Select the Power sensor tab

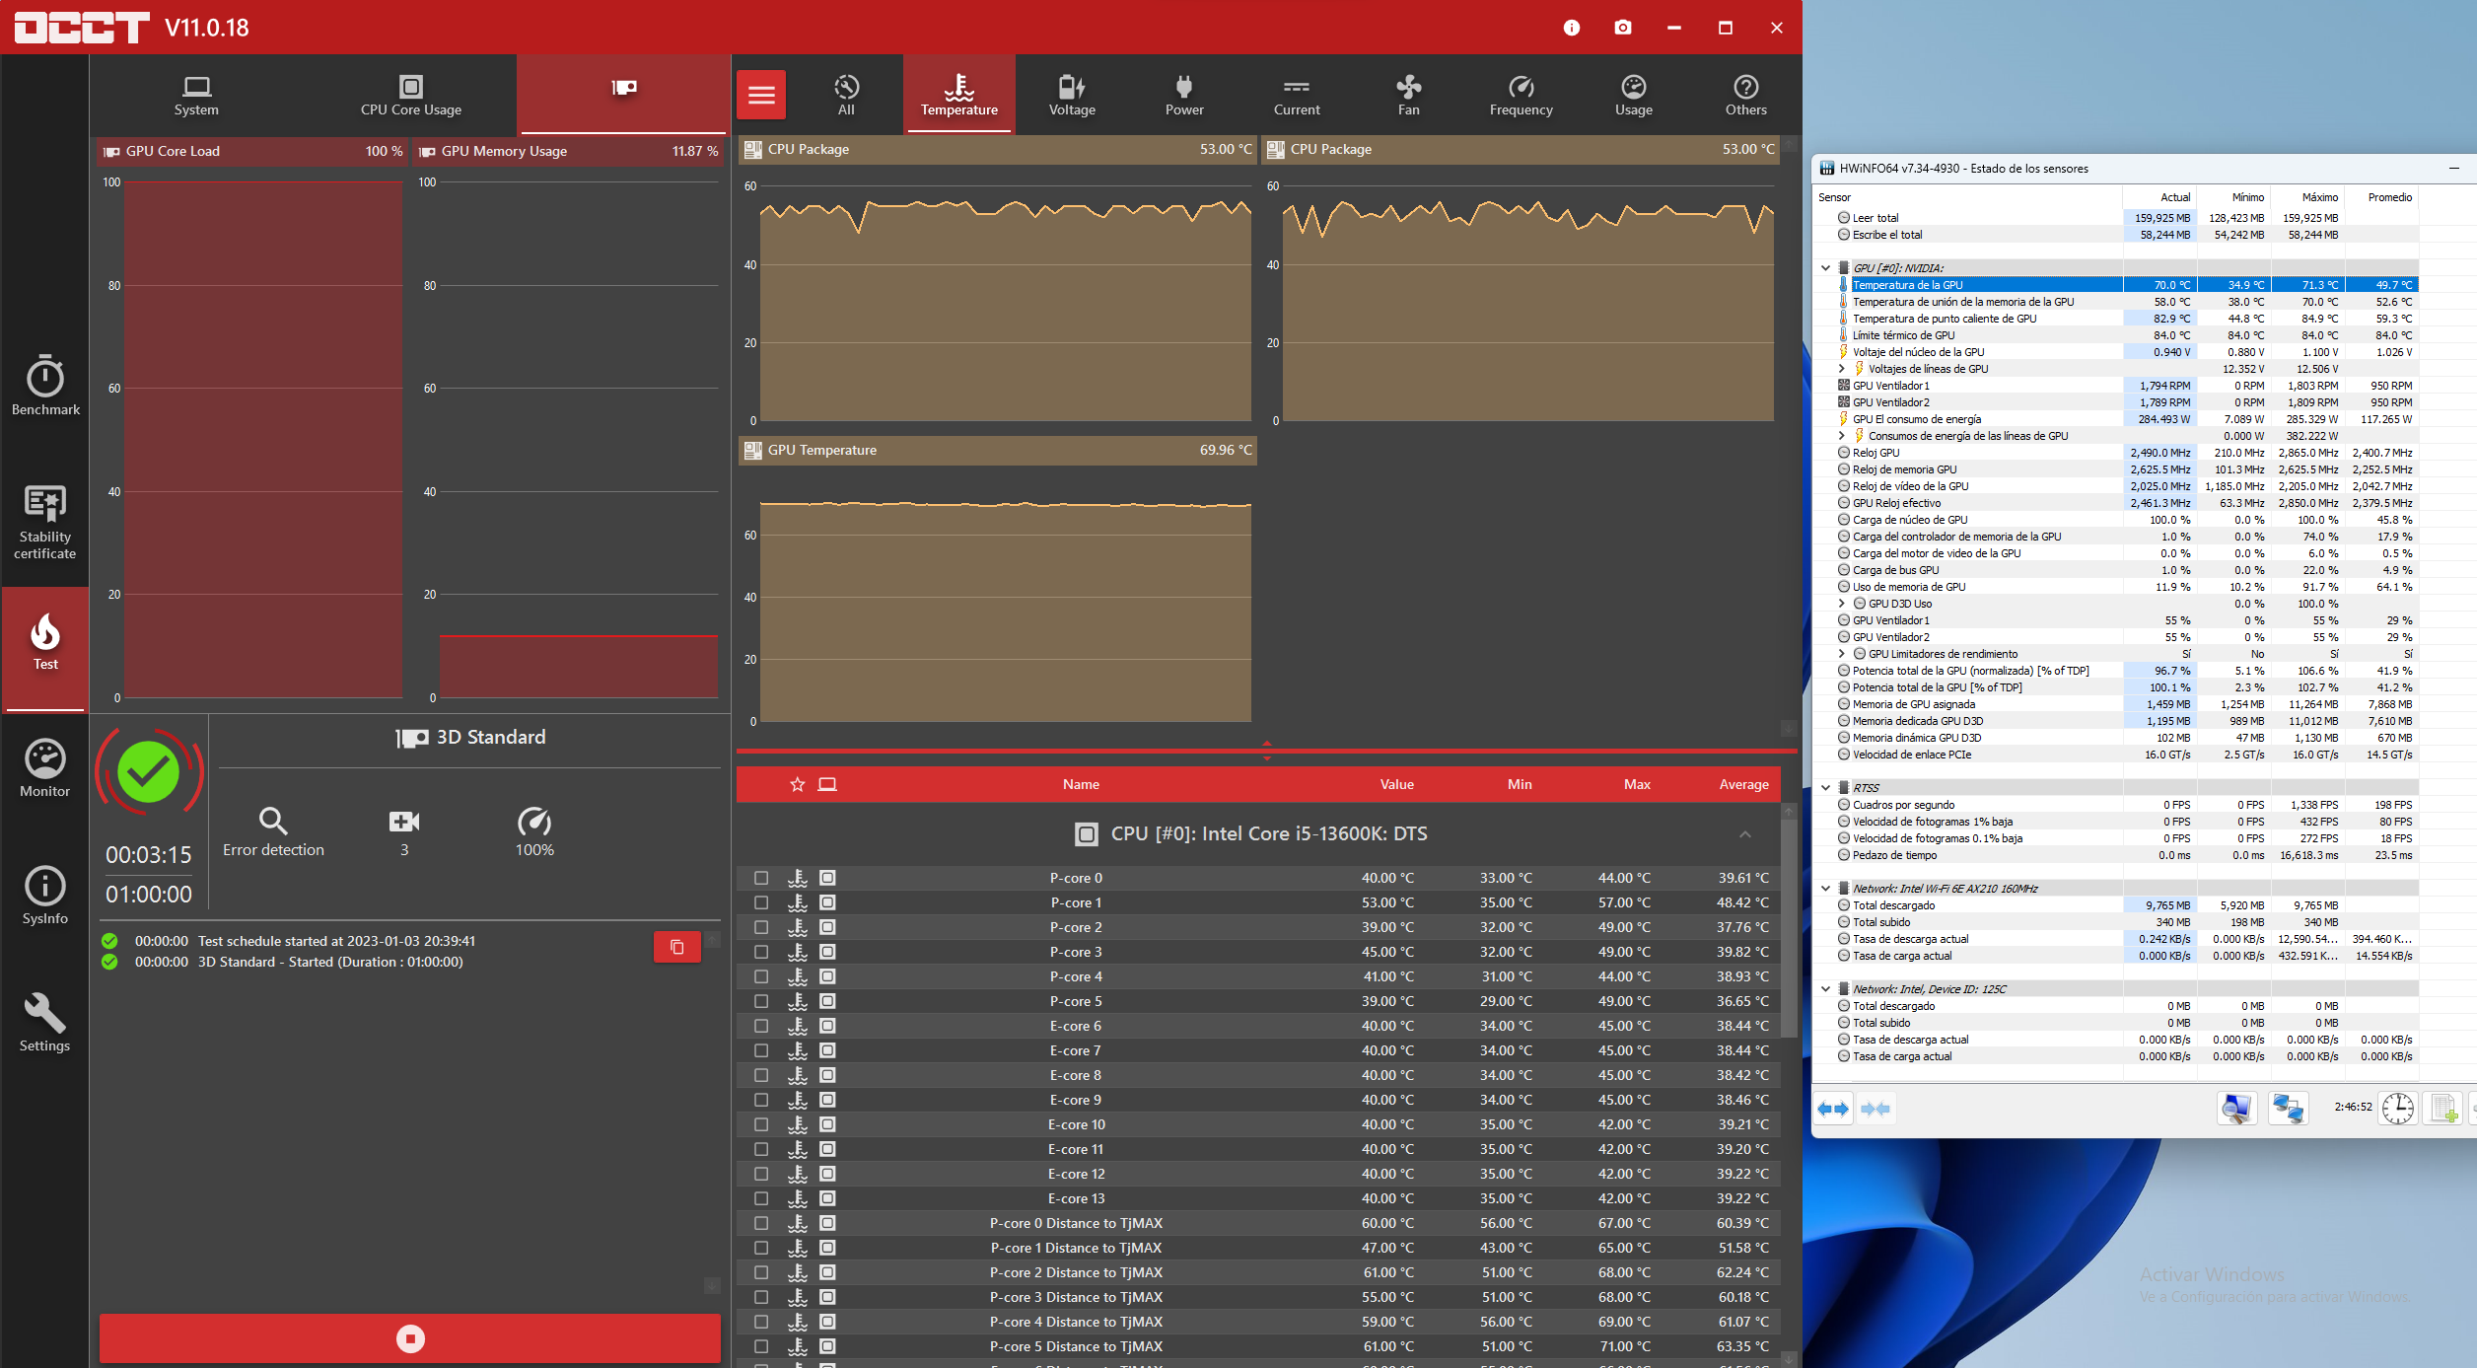(x=1184, y=96)
